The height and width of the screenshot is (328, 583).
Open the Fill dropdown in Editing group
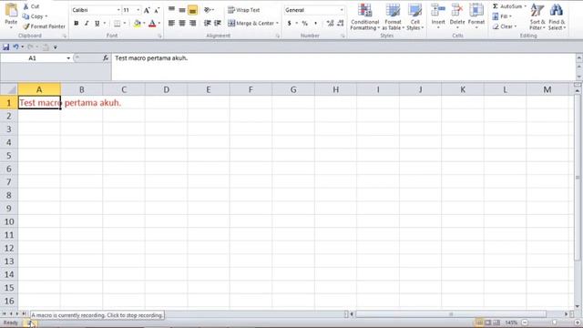tap(502, 16)
